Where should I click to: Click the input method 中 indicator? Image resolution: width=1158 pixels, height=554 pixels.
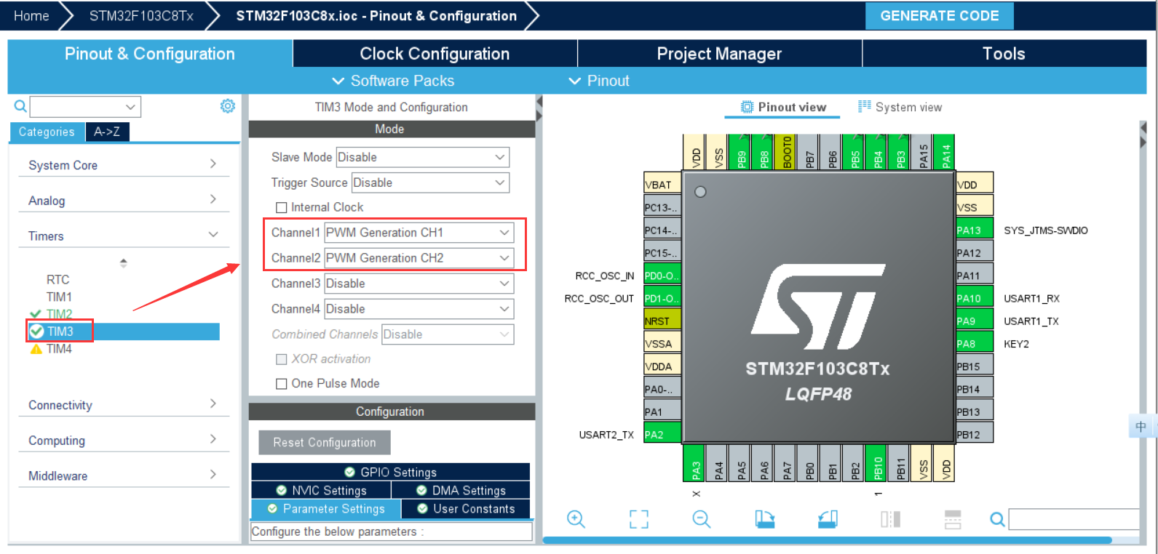click(x=1141, y=427)
